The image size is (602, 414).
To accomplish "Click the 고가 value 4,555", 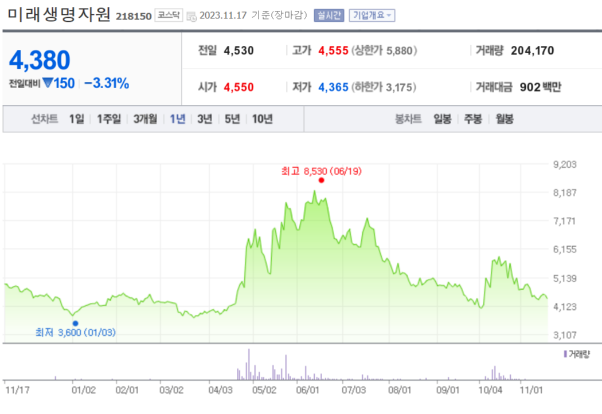I will [x=333, y=50].
